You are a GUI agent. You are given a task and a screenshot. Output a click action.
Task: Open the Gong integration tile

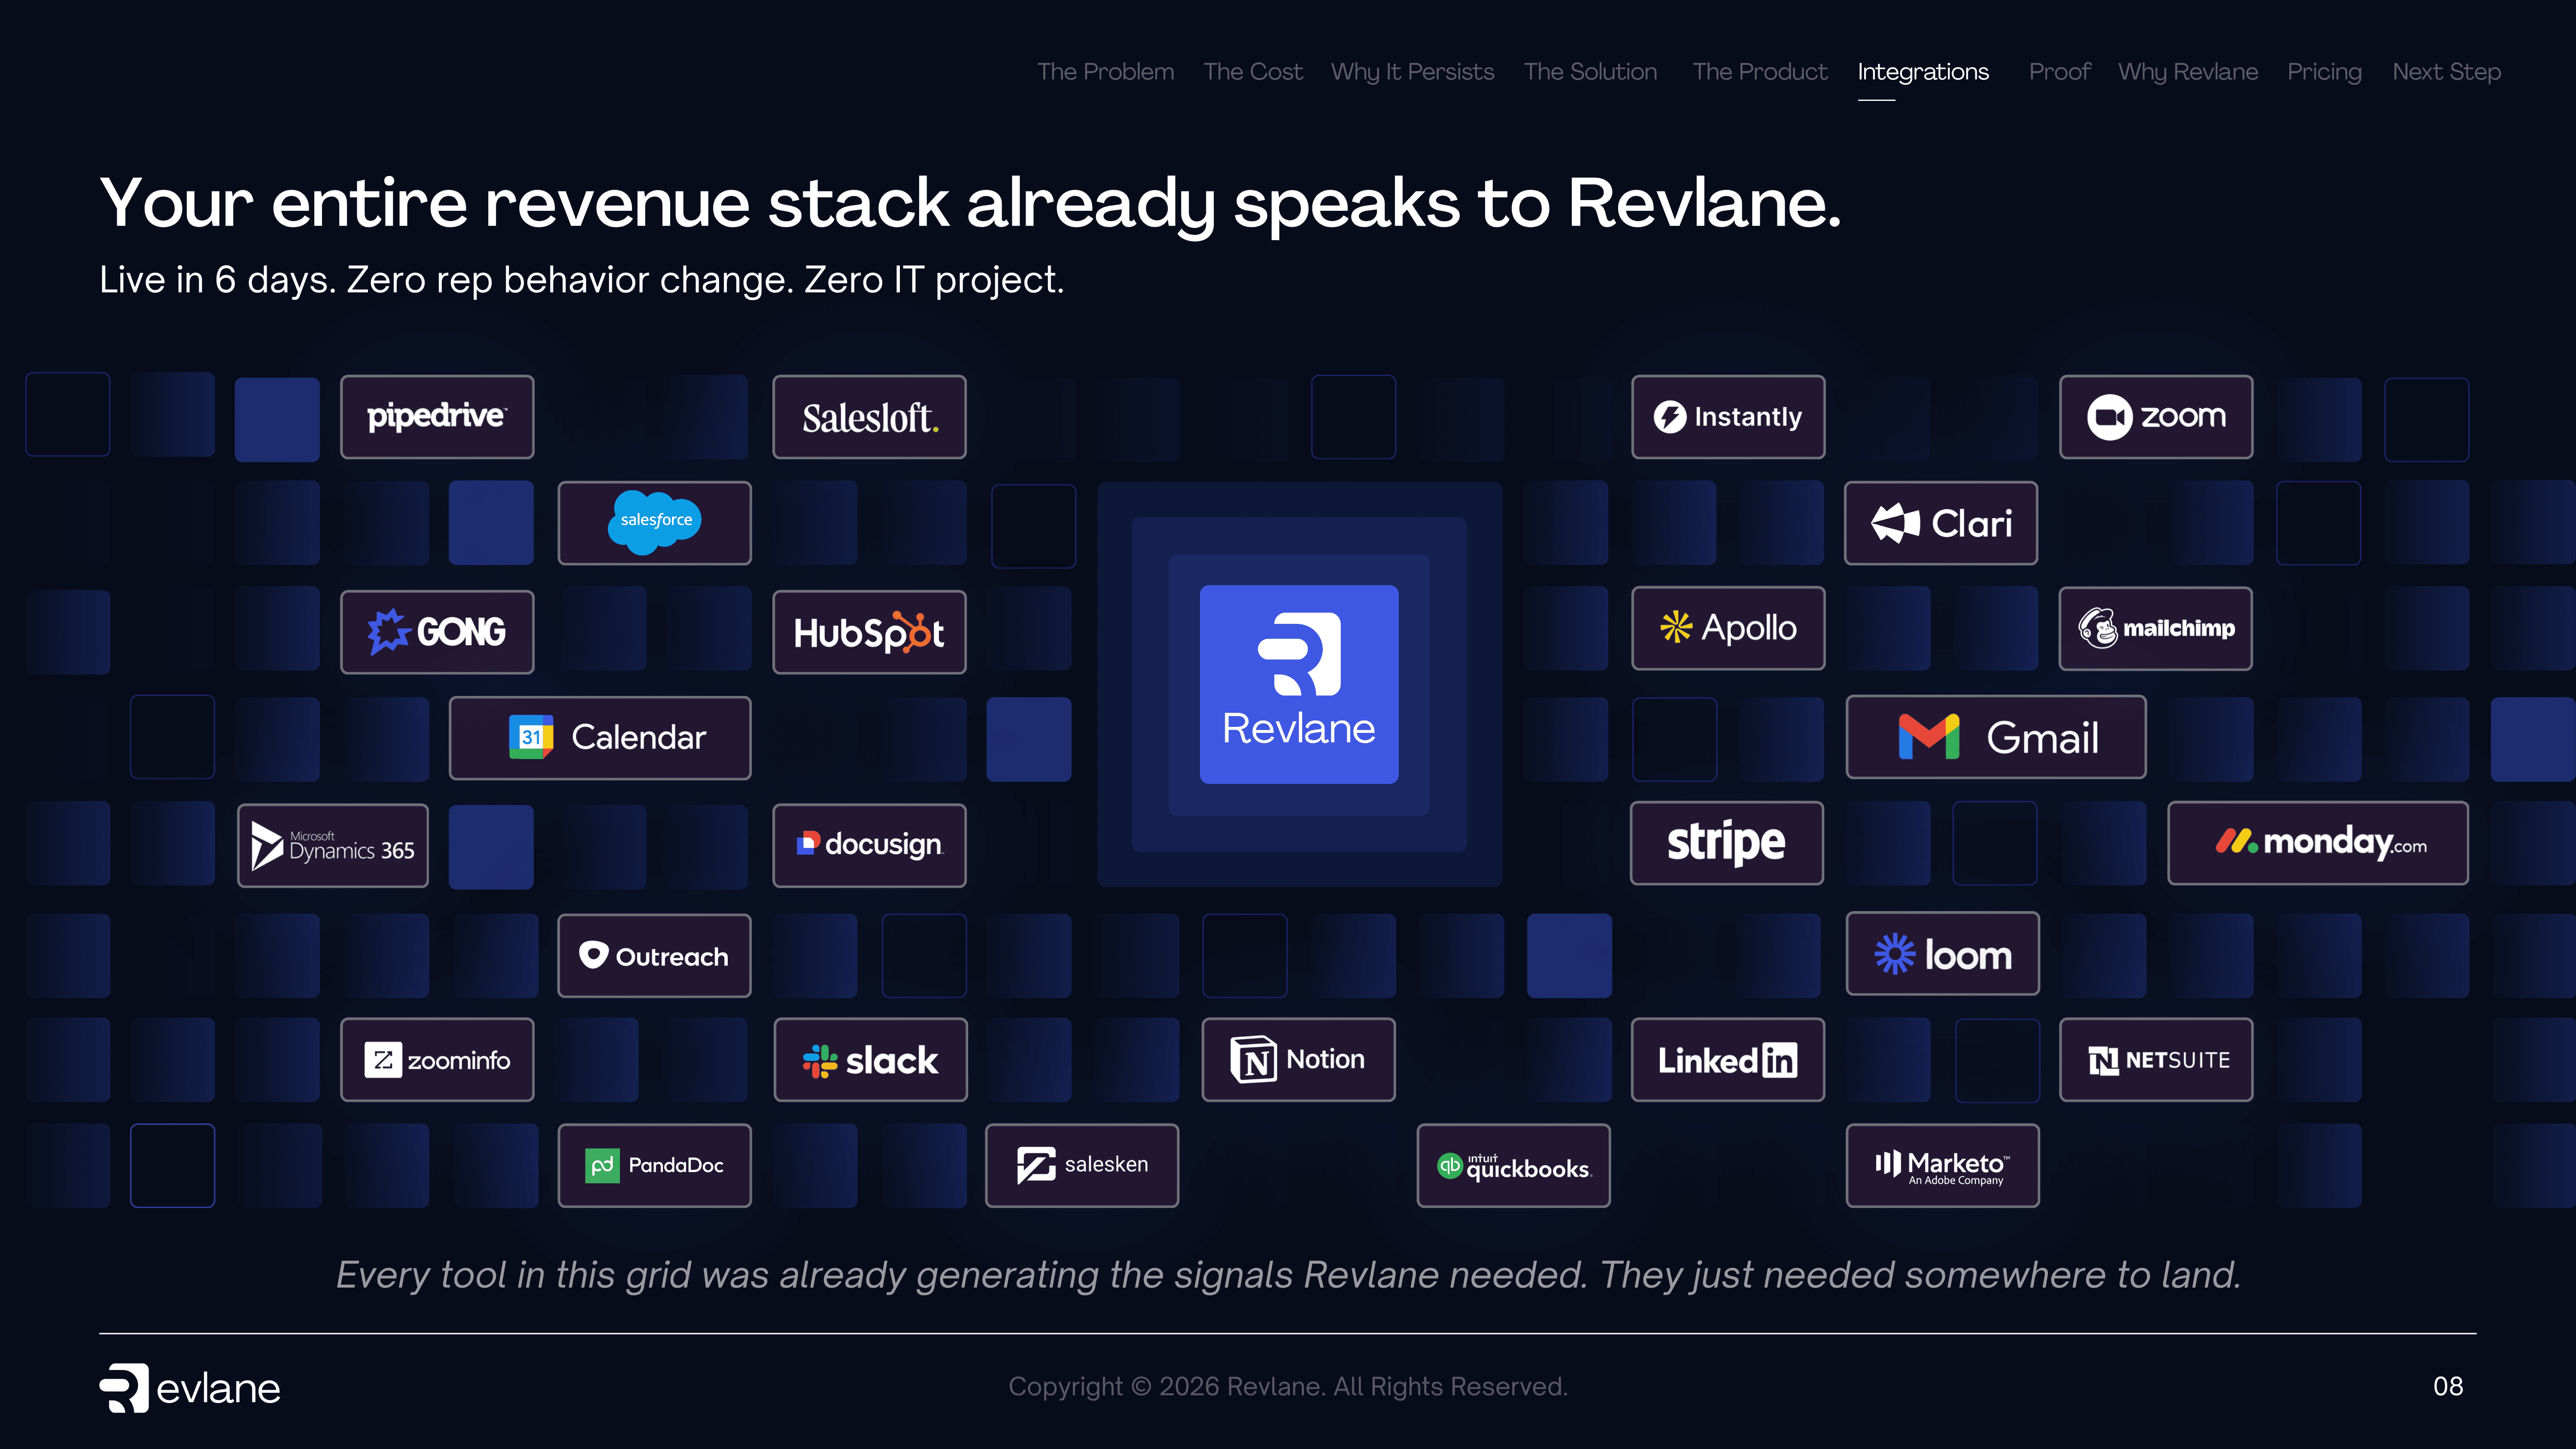coord(437,632)
